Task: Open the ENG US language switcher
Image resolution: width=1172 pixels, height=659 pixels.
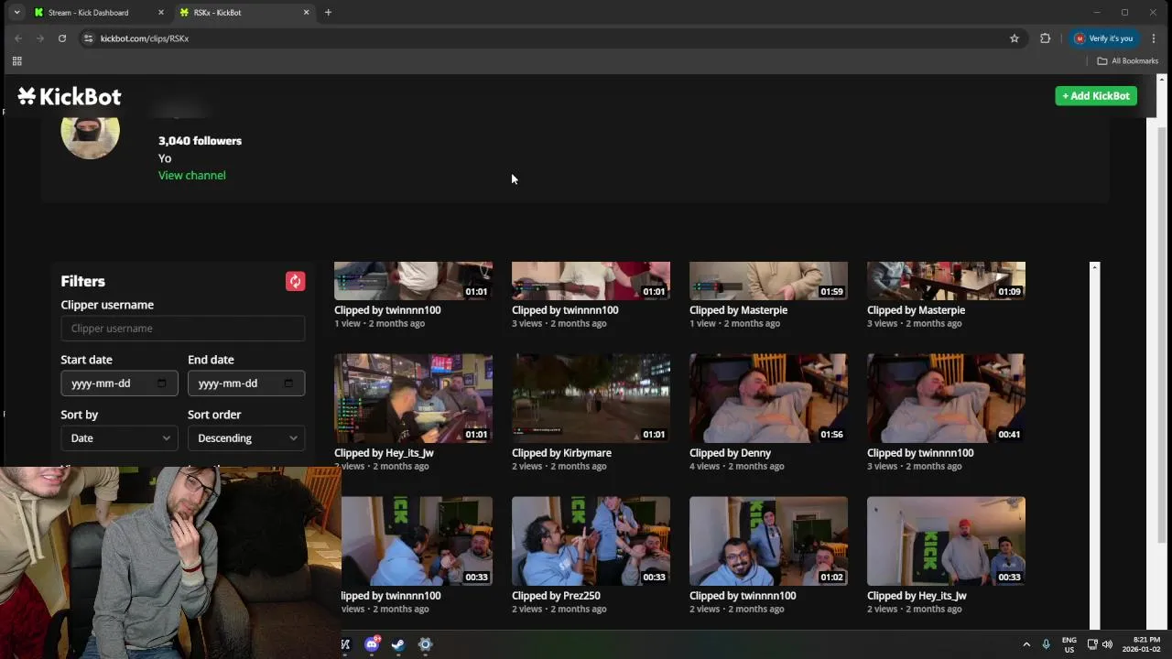Action: pyautogui.click(x=1069, y=644)
